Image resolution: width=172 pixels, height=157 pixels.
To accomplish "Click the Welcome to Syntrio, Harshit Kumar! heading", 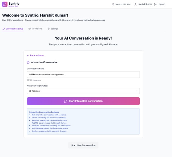I will click(x=35, y=15).
